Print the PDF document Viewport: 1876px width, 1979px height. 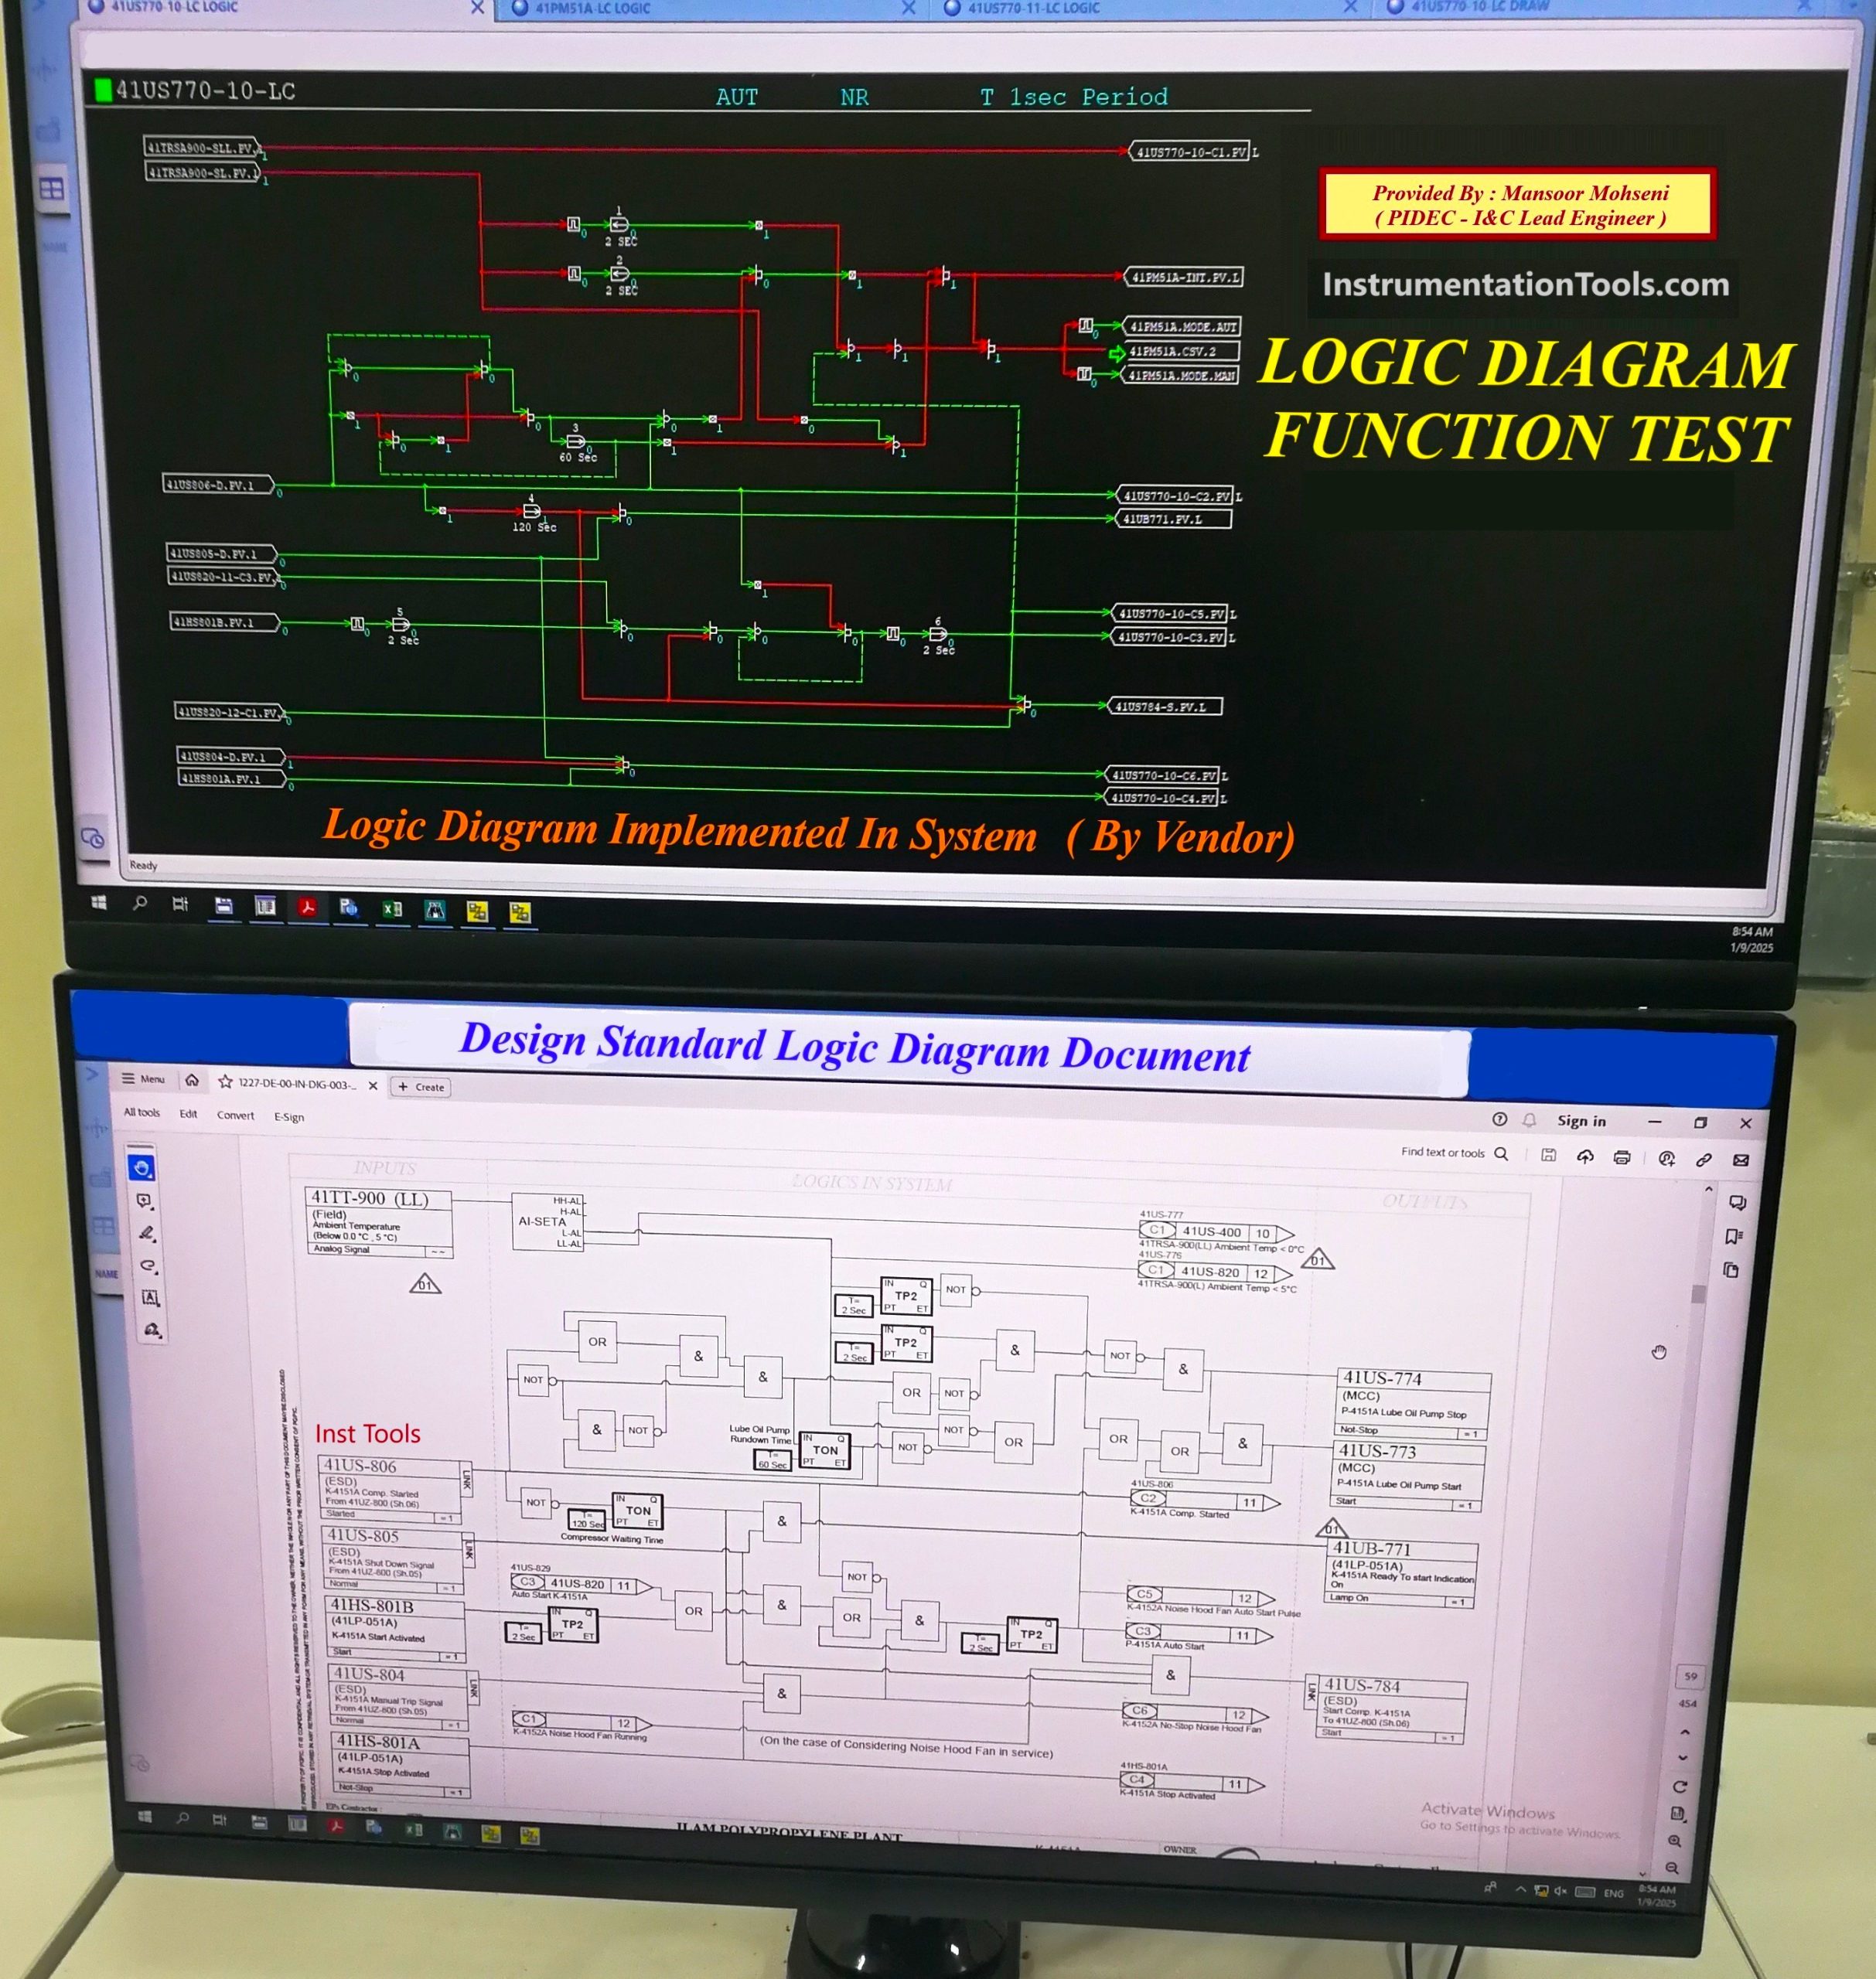tap(1622, 1157)
